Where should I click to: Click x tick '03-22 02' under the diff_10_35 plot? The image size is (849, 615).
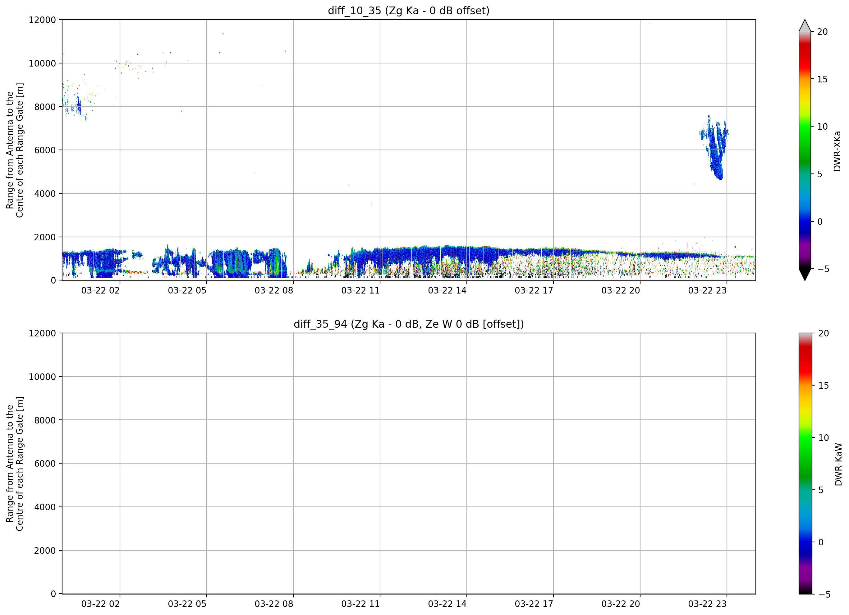coord(100,291)
